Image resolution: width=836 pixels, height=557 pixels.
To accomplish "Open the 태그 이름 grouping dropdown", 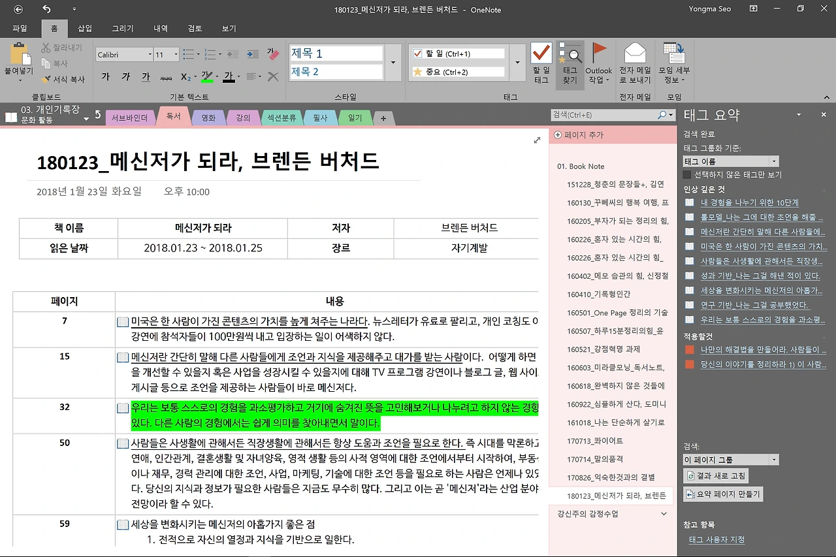I will click(774, 161).
